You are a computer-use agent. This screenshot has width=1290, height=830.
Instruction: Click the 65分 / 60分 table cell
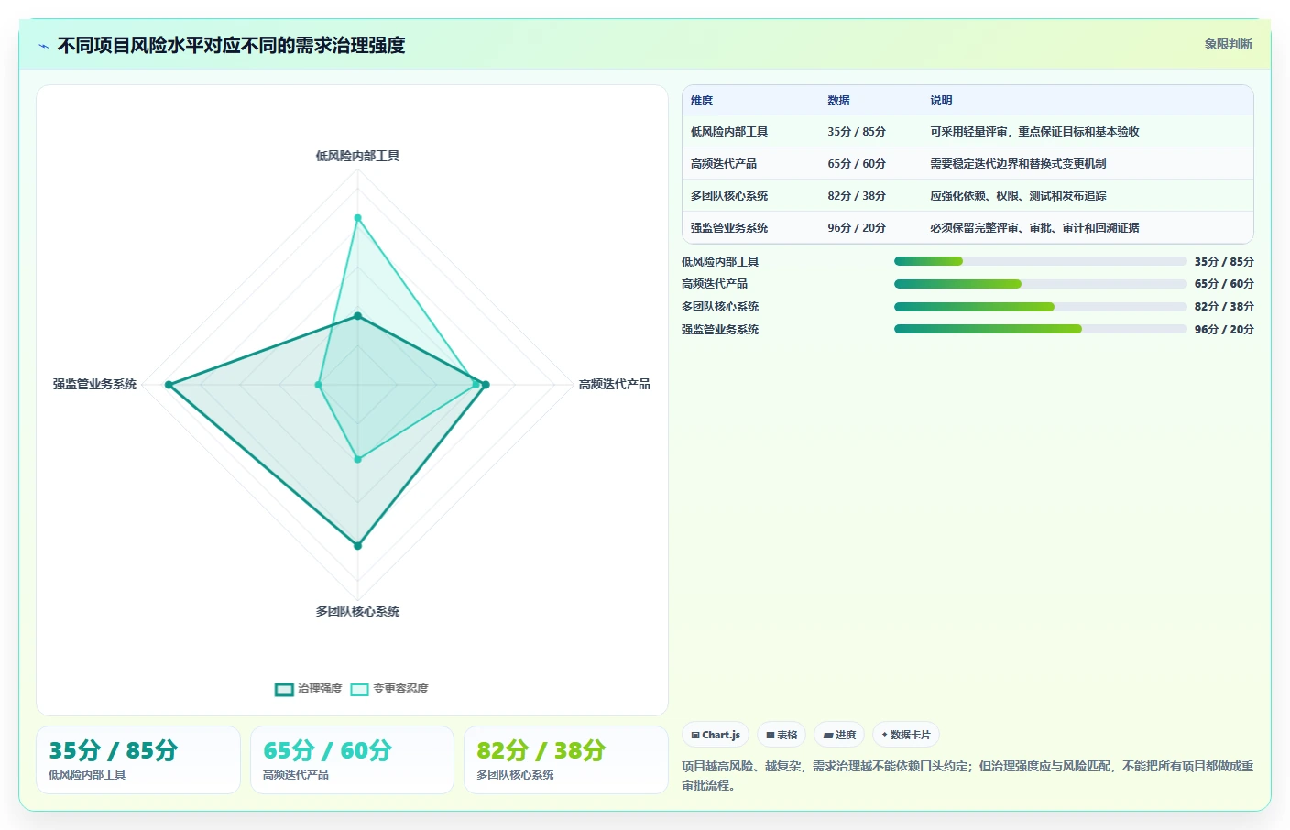(857, 164)
